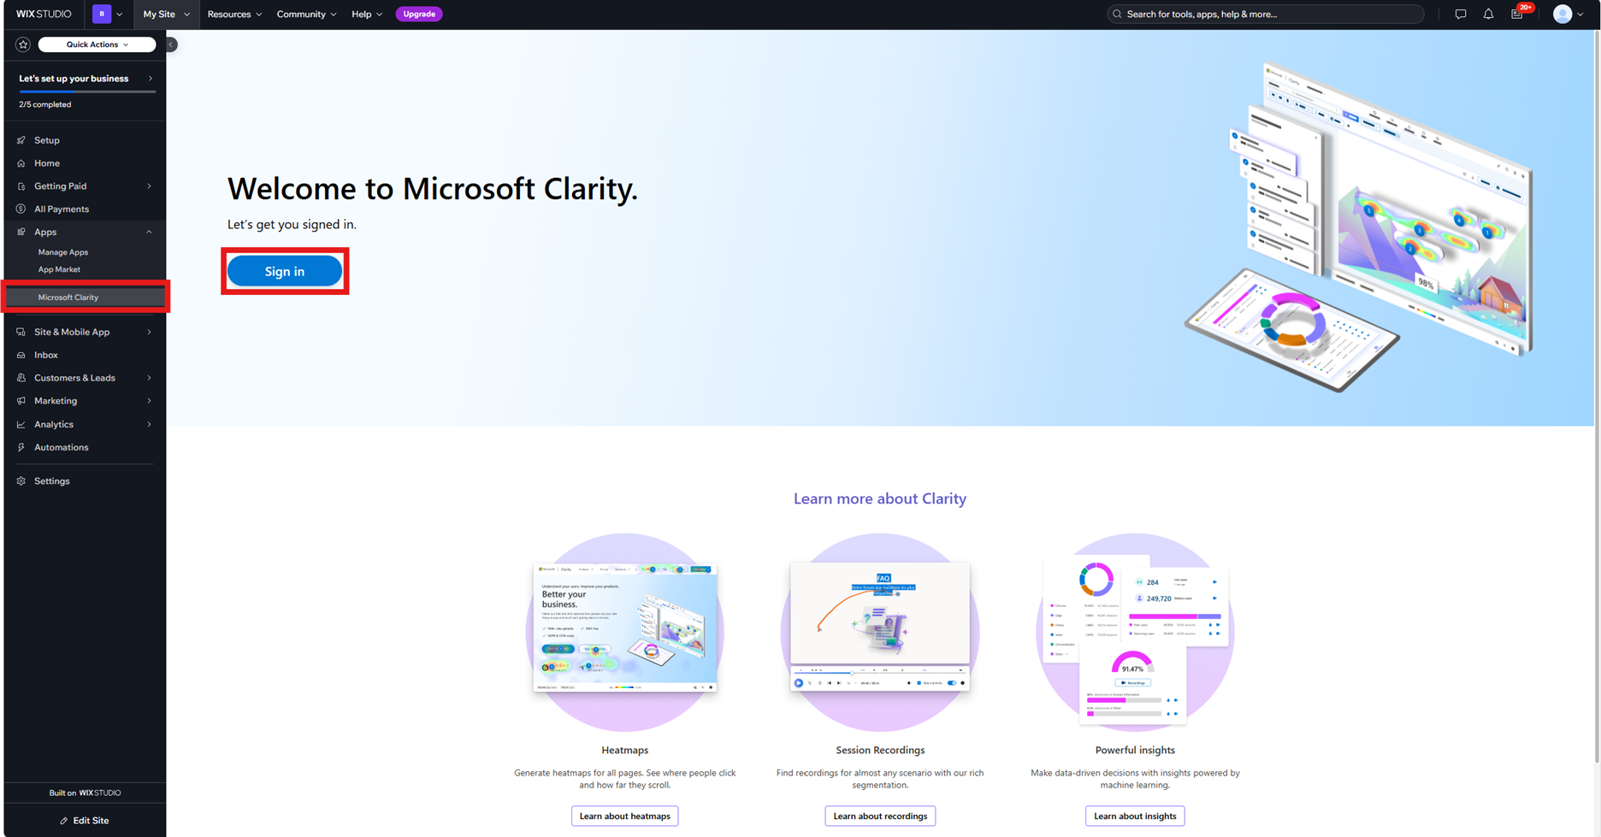Open the site selector B icon
The width and height of the screenshot is (1601, 837).
tap(102, 14)
